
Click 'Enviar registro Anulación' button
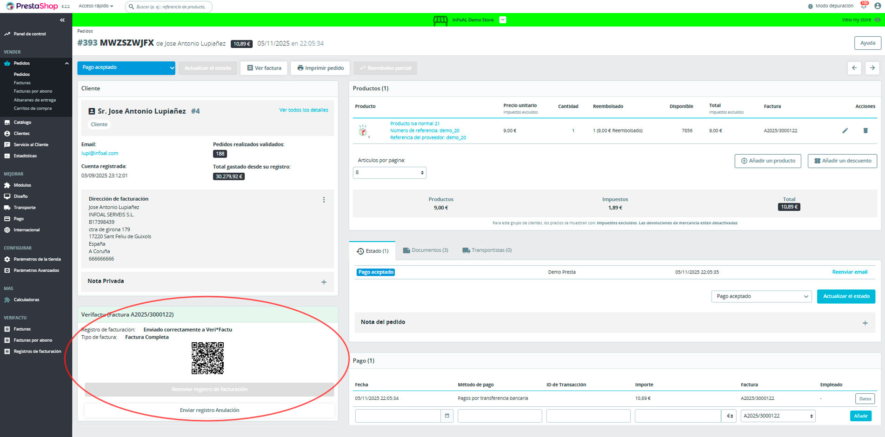[x=209, y=410]
